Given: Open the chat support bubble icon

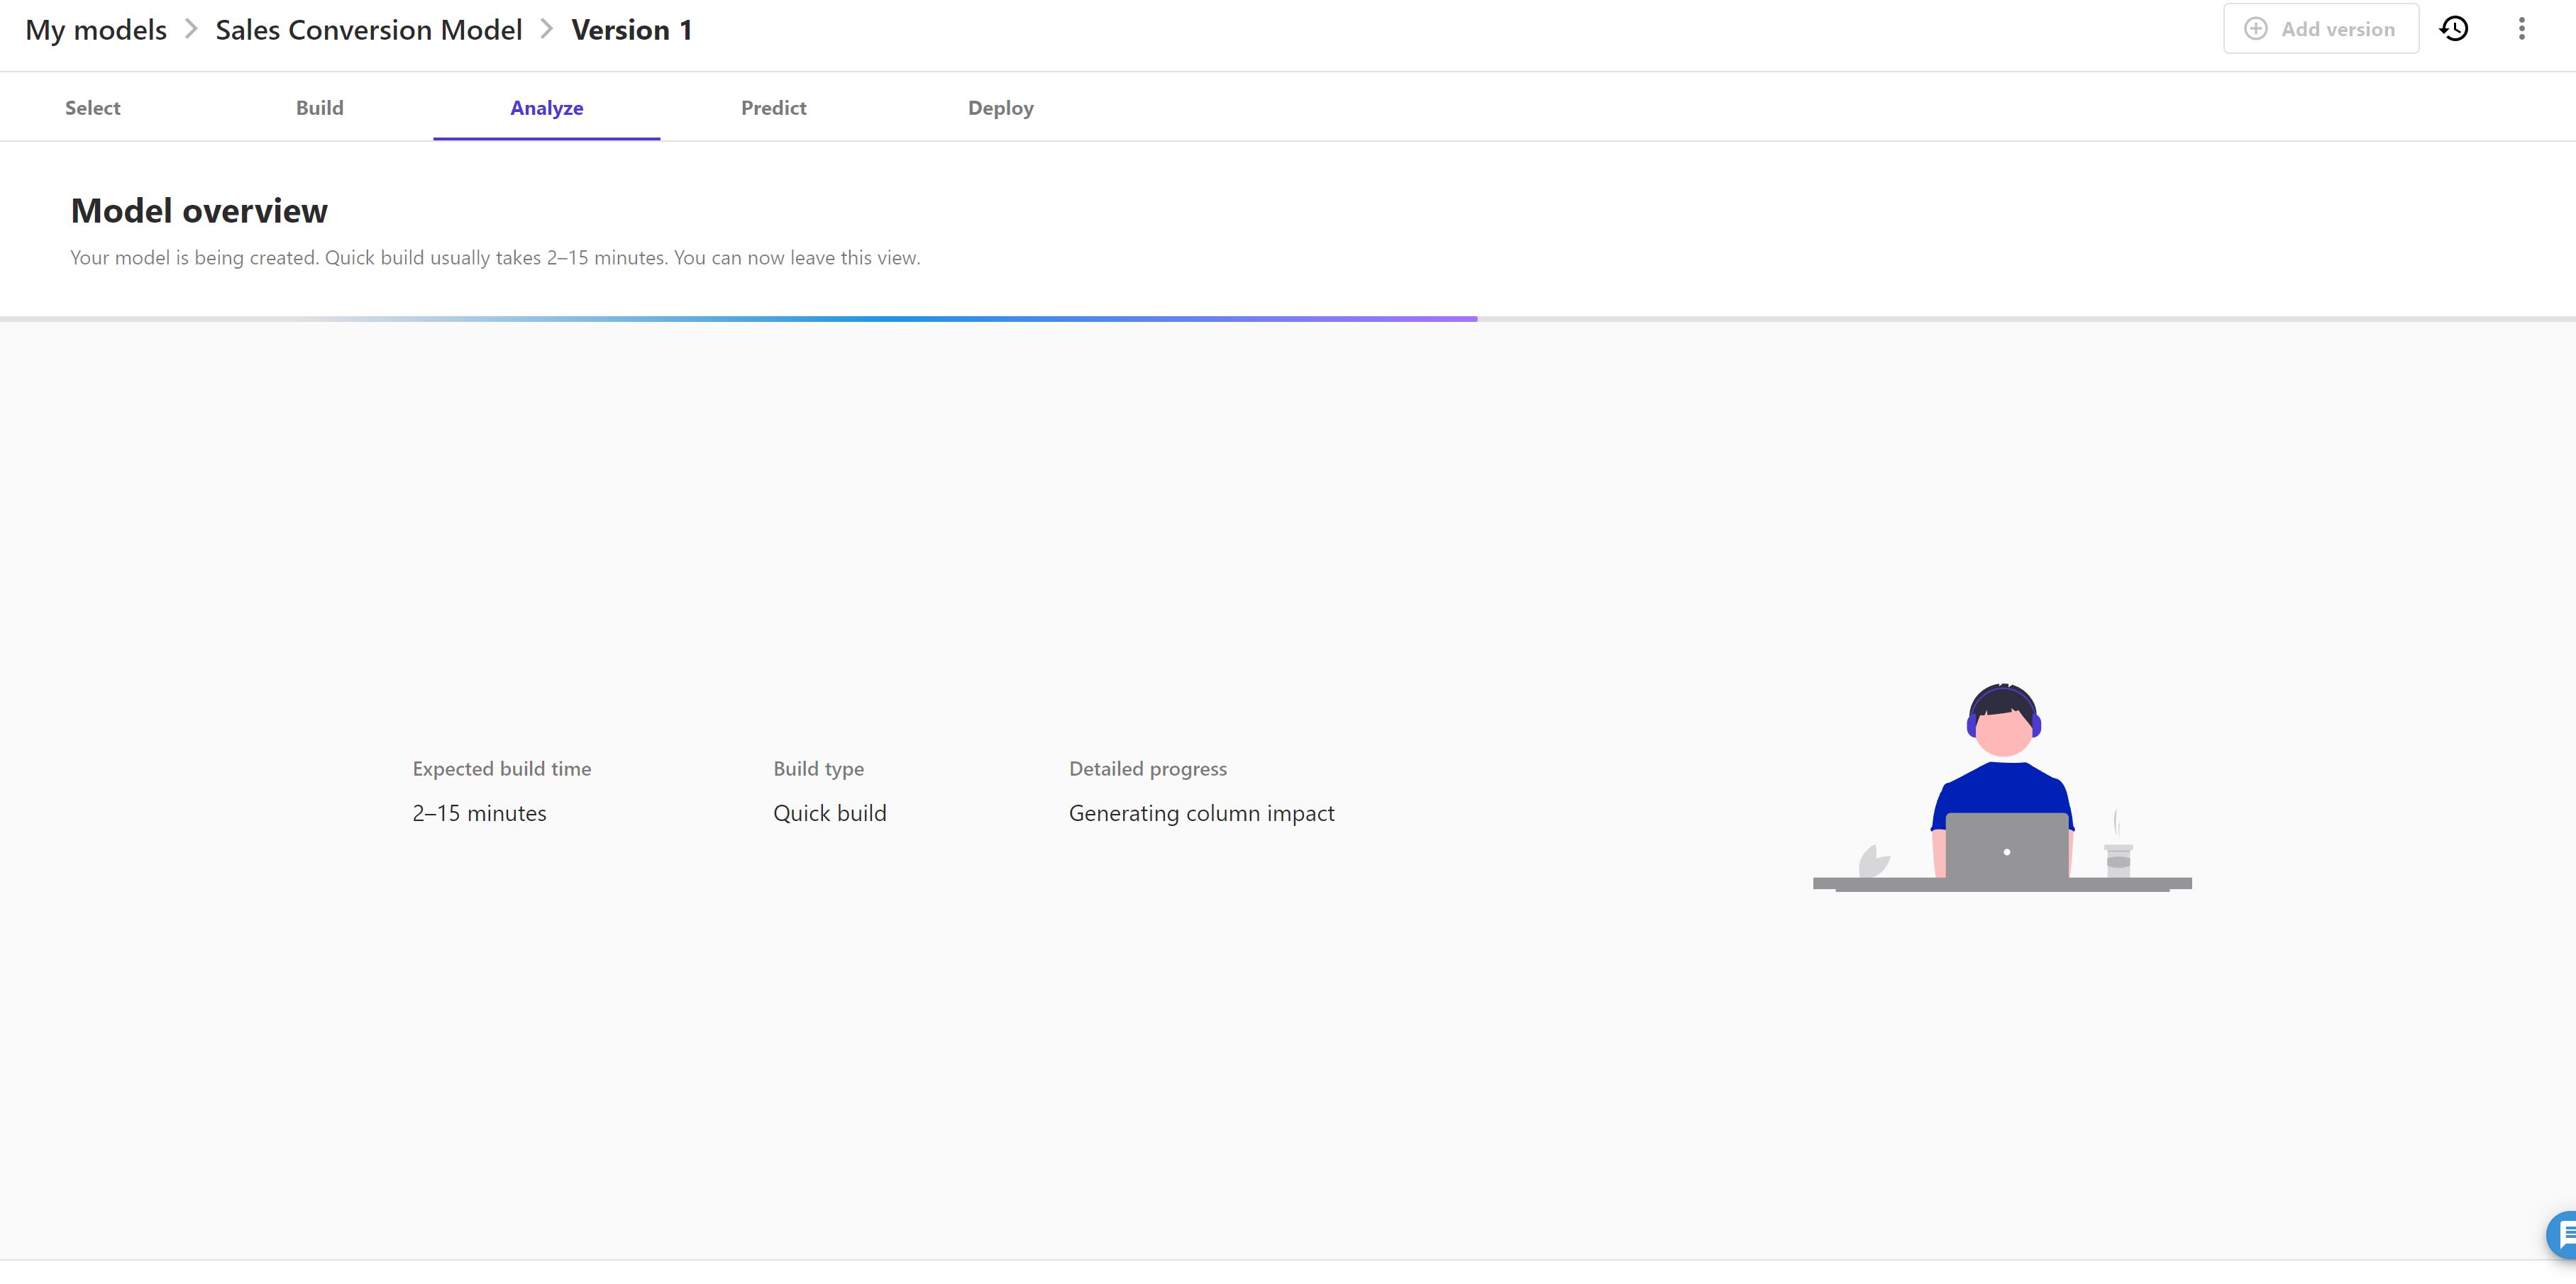Looking at the screenshot, I should (x=2564, y=1235).
